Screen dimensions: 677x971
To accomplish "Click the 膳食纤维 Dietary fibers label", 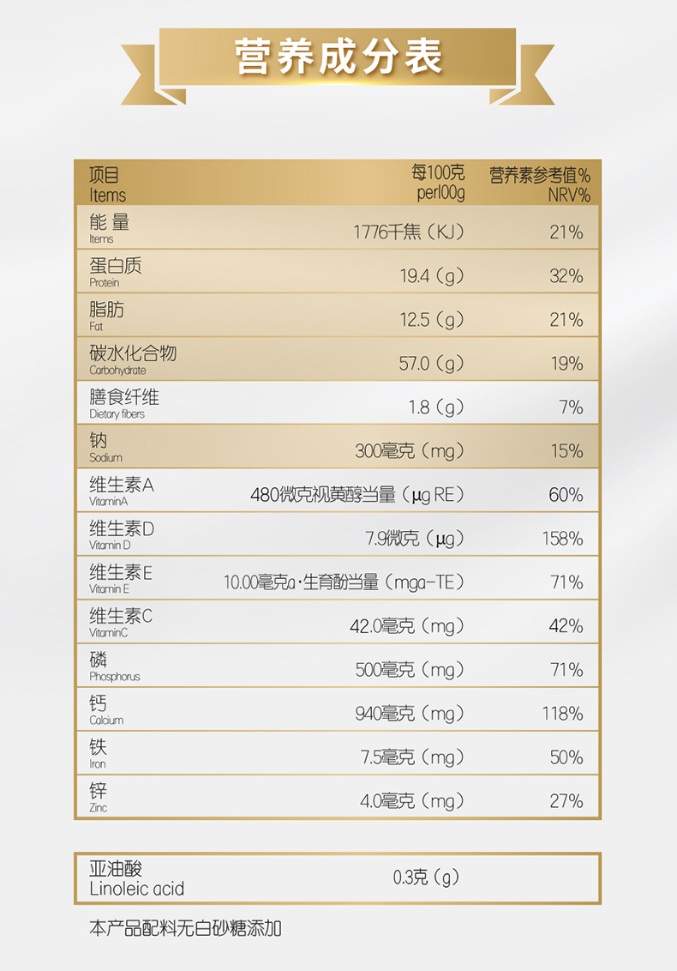I will click(123, 402).
